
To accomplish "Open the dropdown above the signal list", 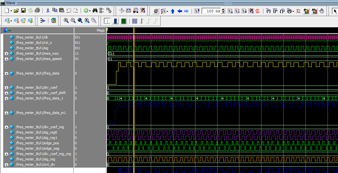I will tap(10, 31).
